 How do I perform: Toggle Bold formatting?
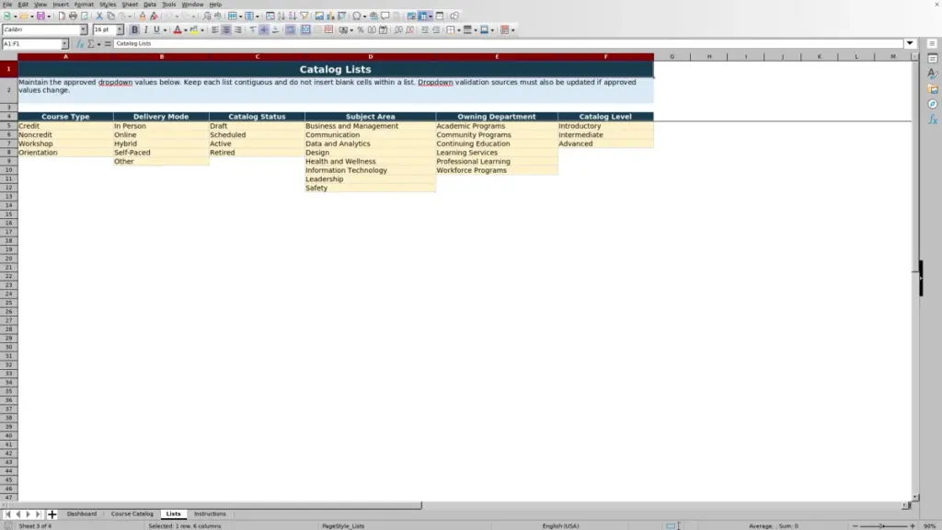click(x=134, y=30)
